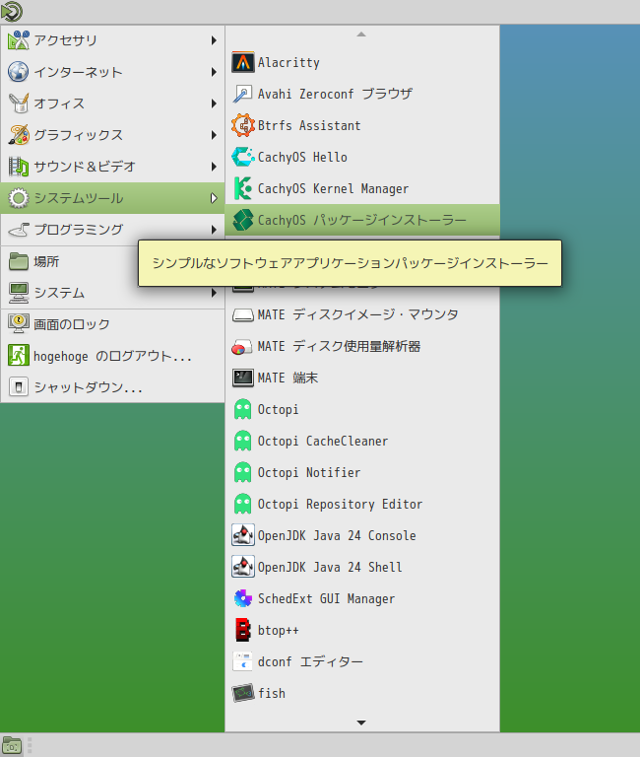Viewport: 640px width, 757px height.
Task: Click the サウンド&ビデオ film icon
Action: [19, 167]
